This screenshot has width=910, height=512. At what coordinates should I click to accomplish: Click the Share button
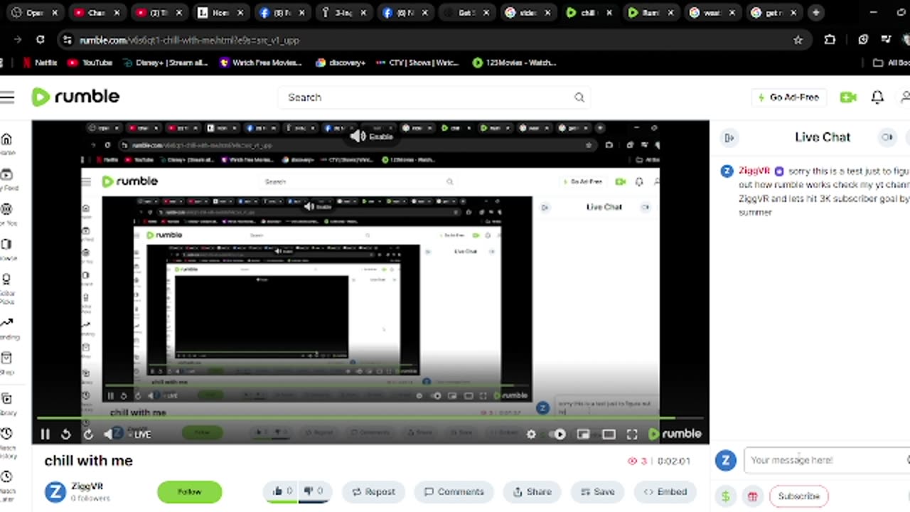[x=532, y=491]
